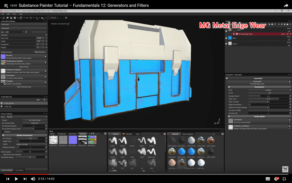Toggle the Invert parameter Off switch

269,93
